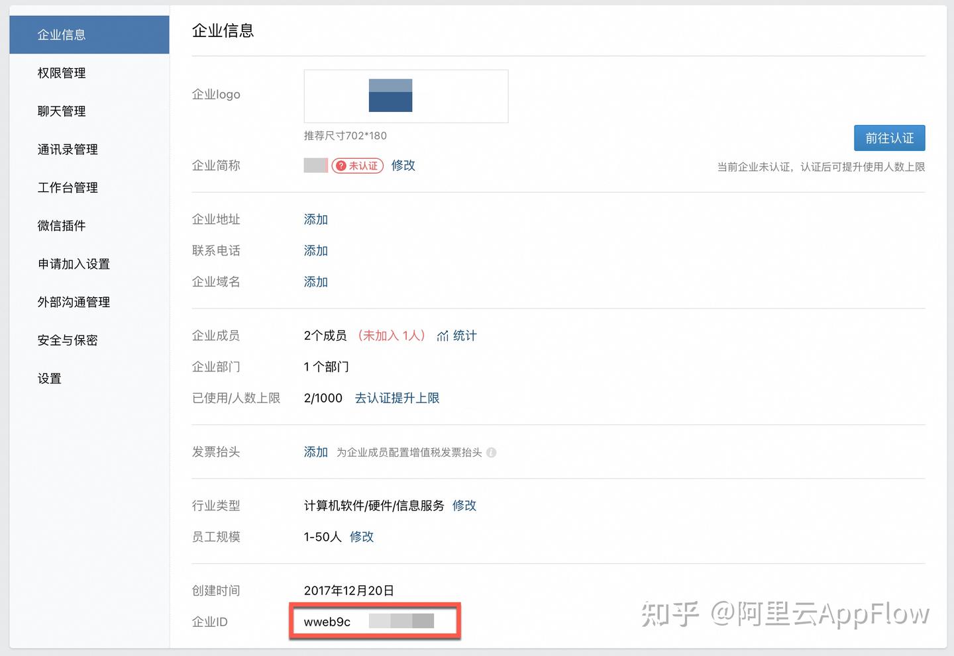The image size is (954, 656).
Task: Modify the company abbreviation via 修改
Action: point(403,165)
